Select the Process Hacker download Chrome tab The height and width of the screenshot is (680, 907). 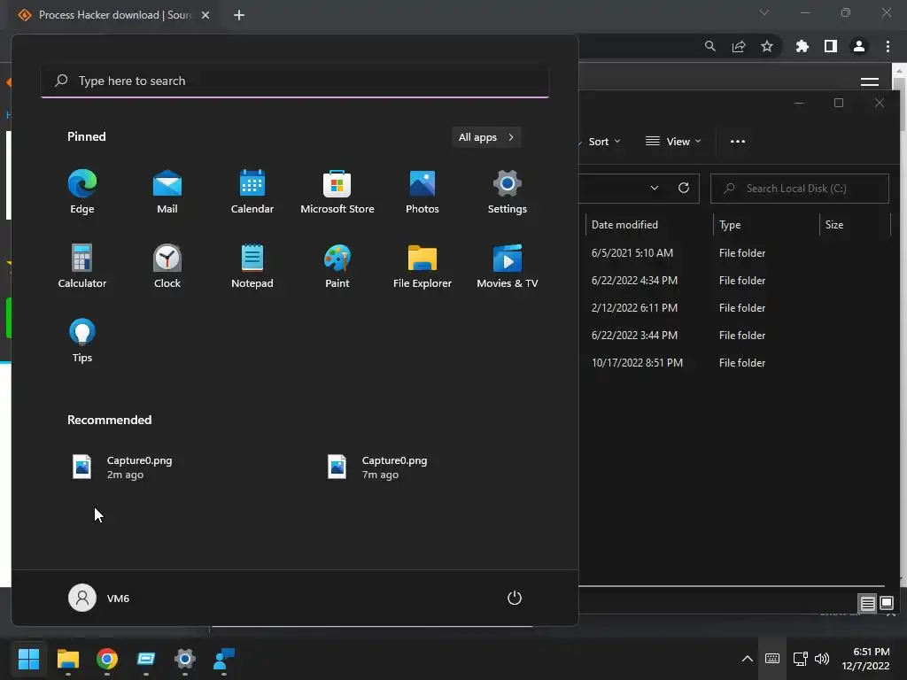[114, 15]
